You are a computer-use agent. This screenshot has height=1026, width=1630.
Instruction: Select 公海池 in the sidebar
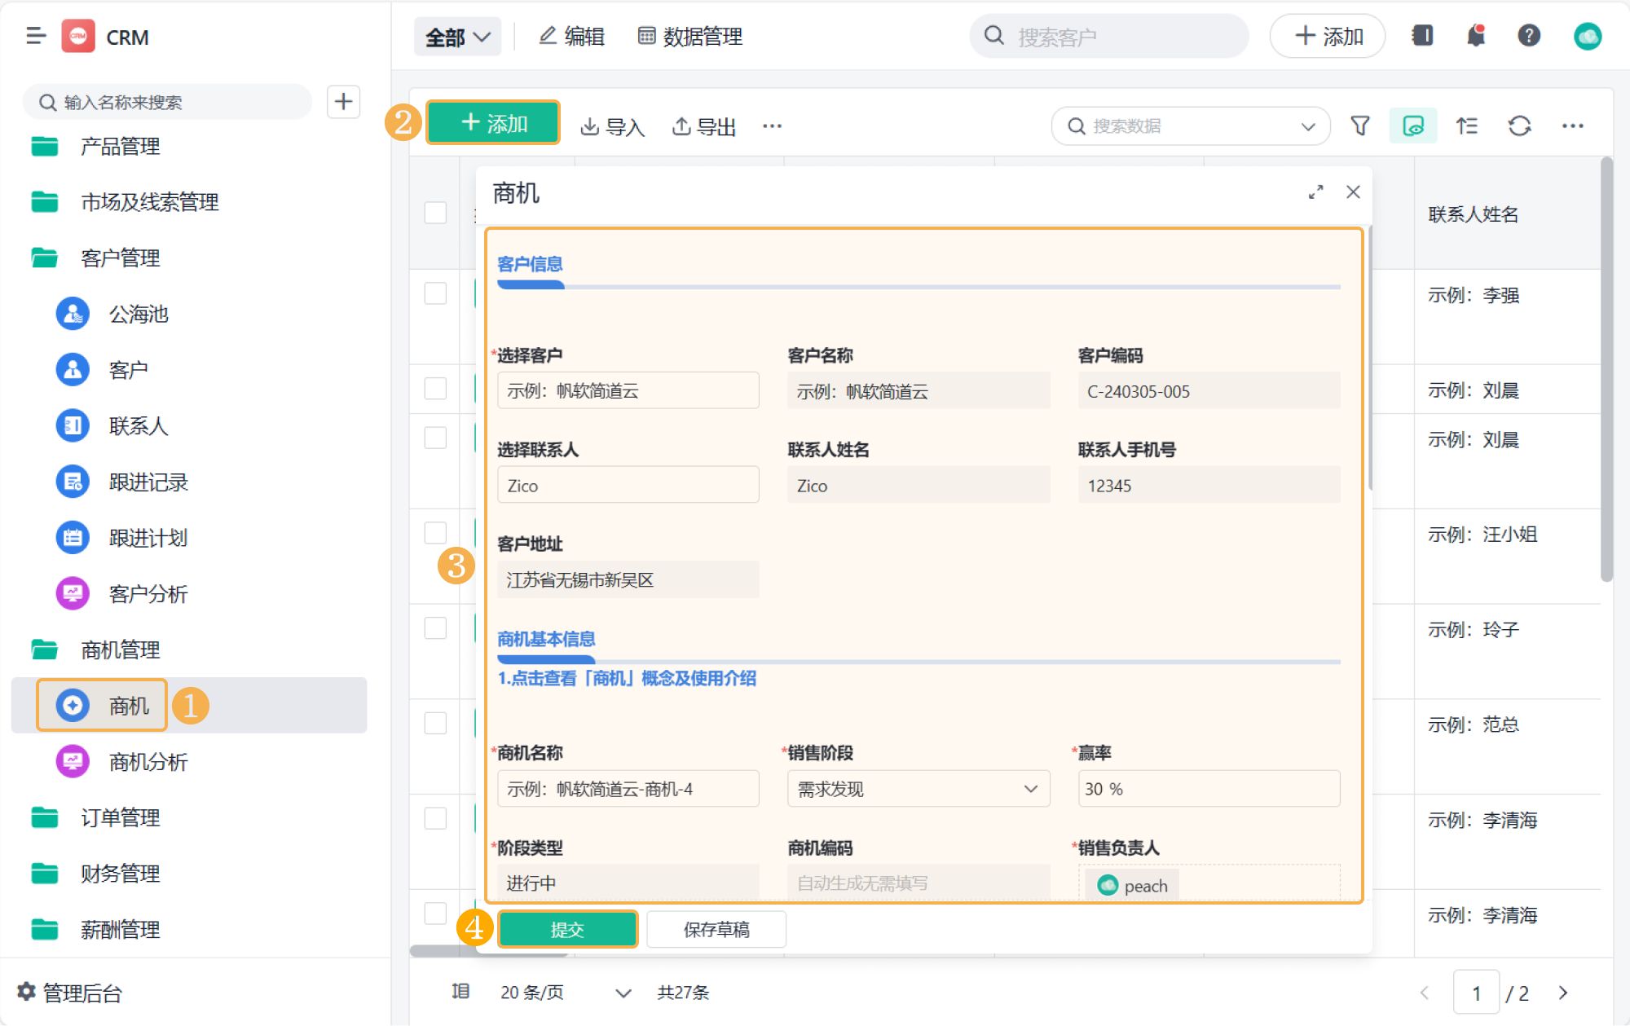tap(139, 314)
